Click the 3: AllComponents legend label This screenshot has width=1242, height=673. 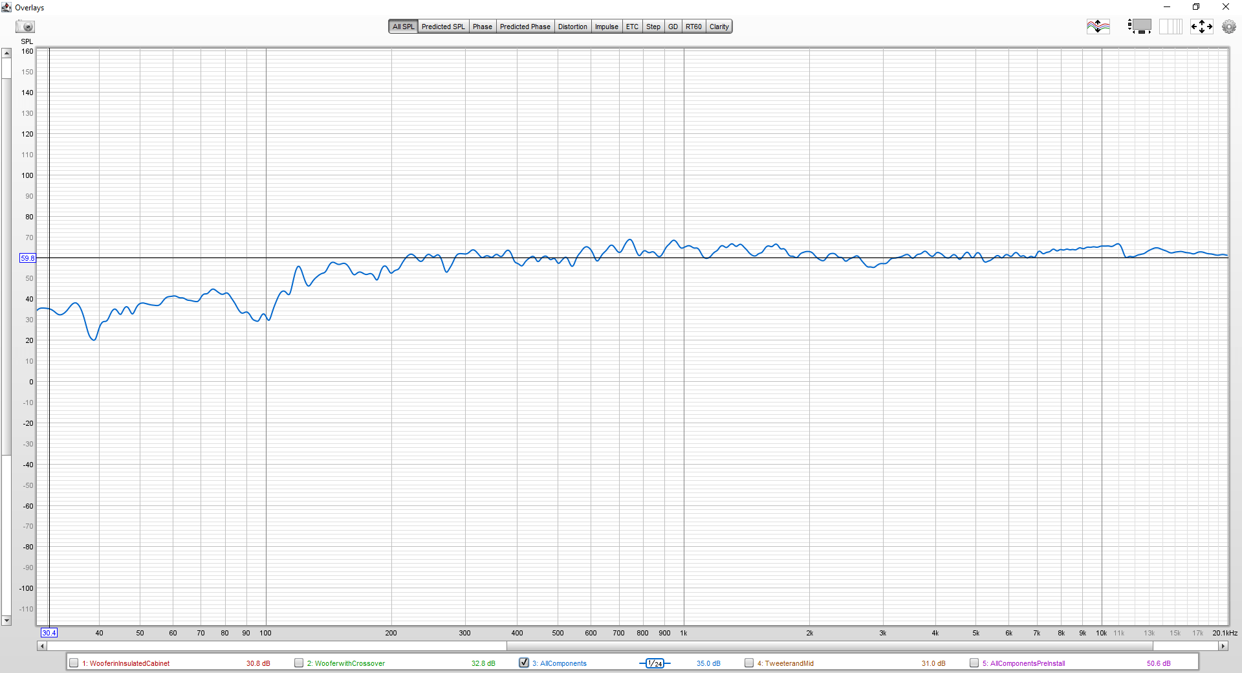click(x=560, y=663)
